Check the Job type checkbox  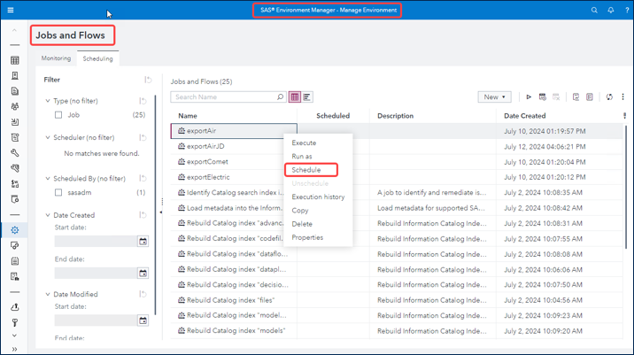click(58, 115)
